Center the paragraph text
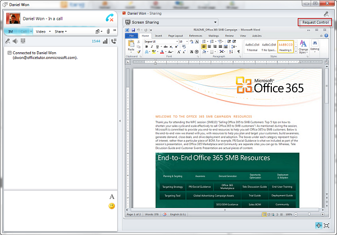Image resolution: width=337 pixels, height=235 pixels. (210, 47)
